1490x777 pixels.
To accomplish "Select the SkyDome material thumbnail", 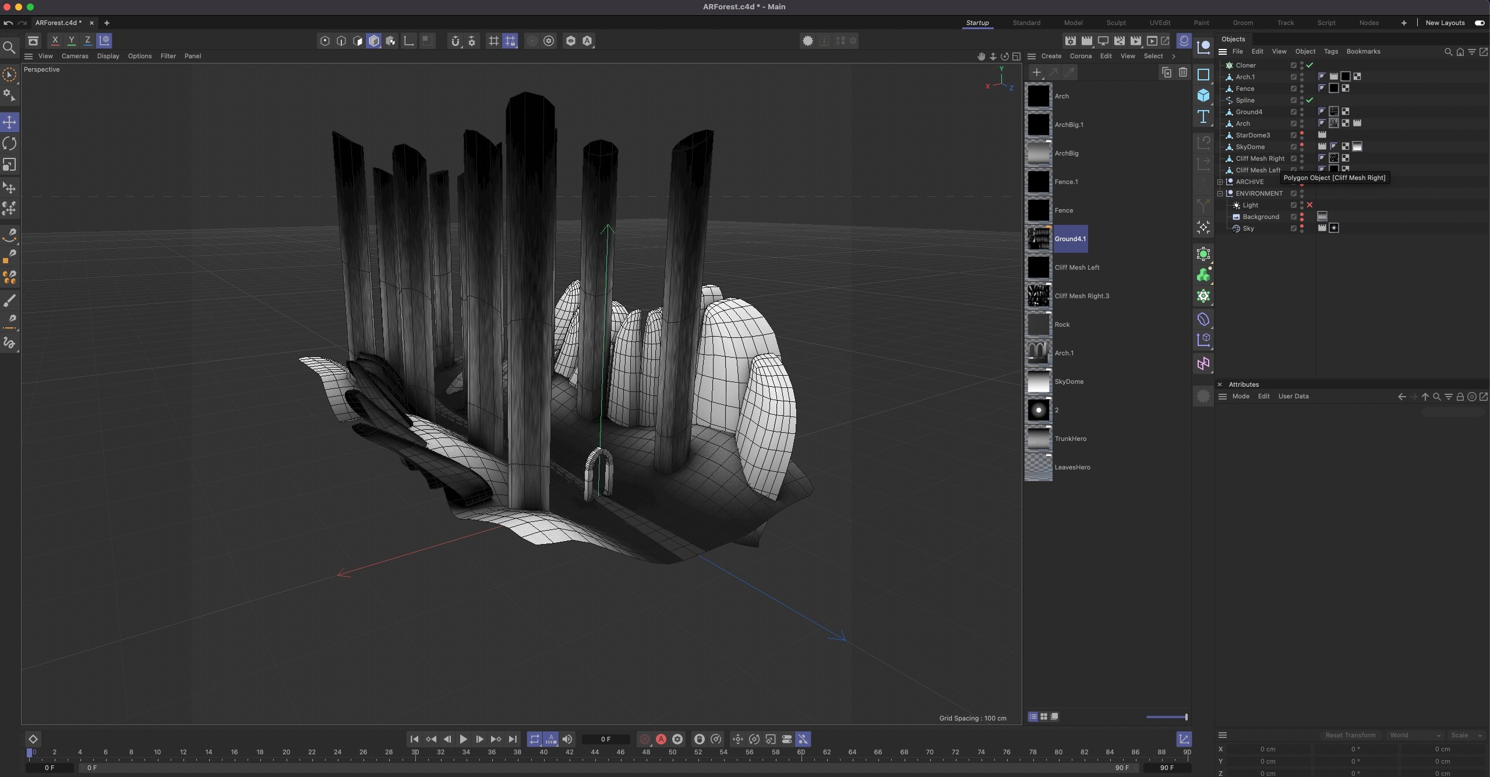I will [x=1038, y=382].
